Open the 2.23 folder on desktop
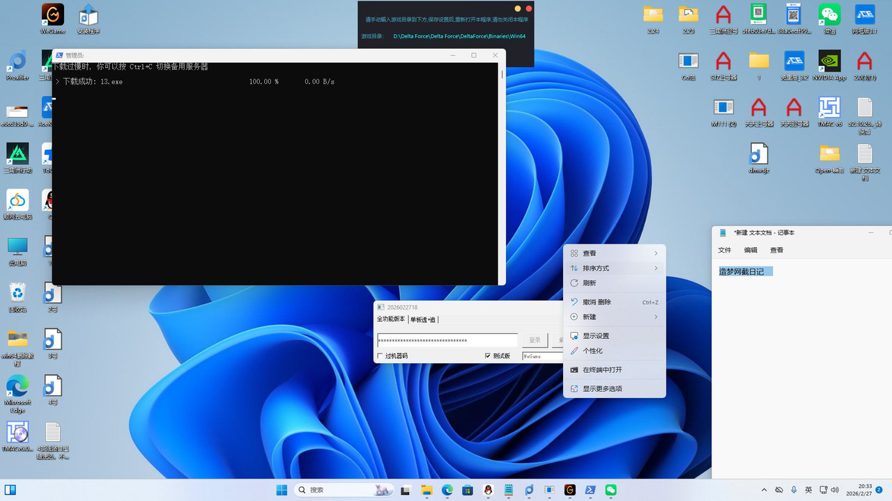The height and width of the screenshot is (501, 892). click(689, 18)
